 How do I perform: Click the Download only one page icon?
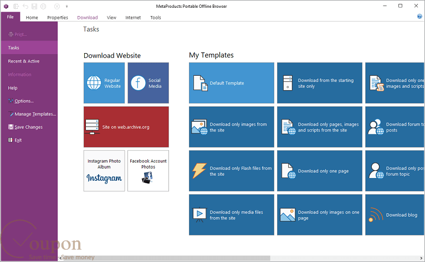point(288,171)
